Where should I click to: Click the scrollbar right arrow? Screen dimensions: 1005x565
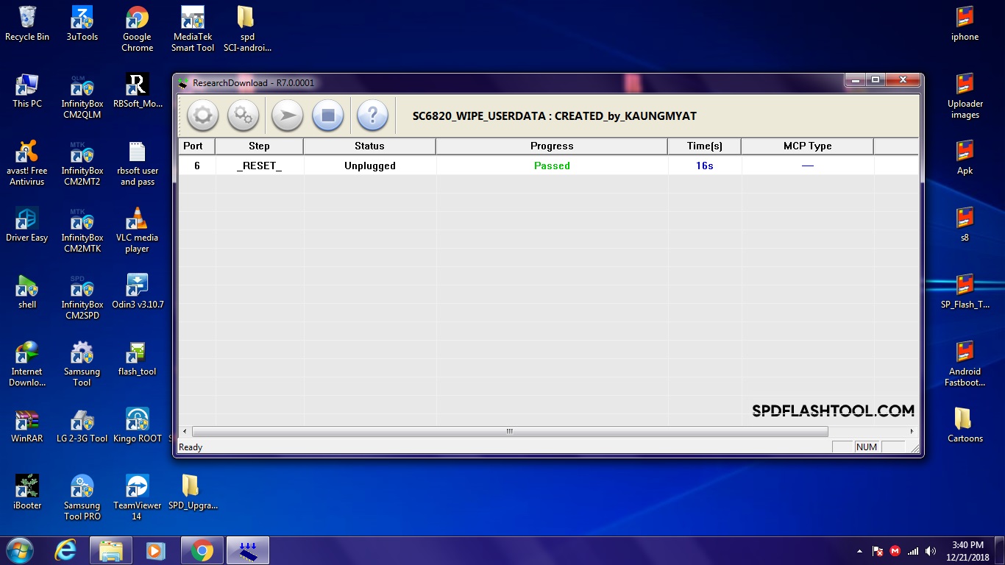pos(912,432)
